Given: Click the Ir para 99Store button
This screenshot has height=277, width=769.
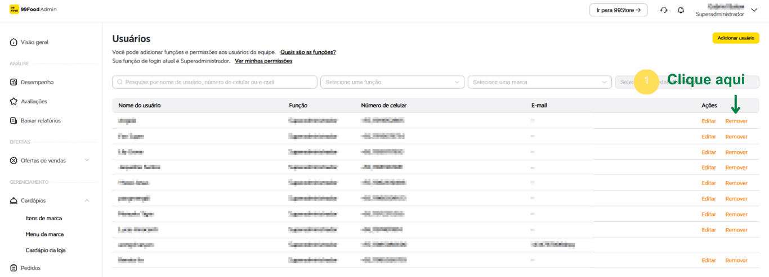Looking at the screenshot, I should (x=618, y=10).
